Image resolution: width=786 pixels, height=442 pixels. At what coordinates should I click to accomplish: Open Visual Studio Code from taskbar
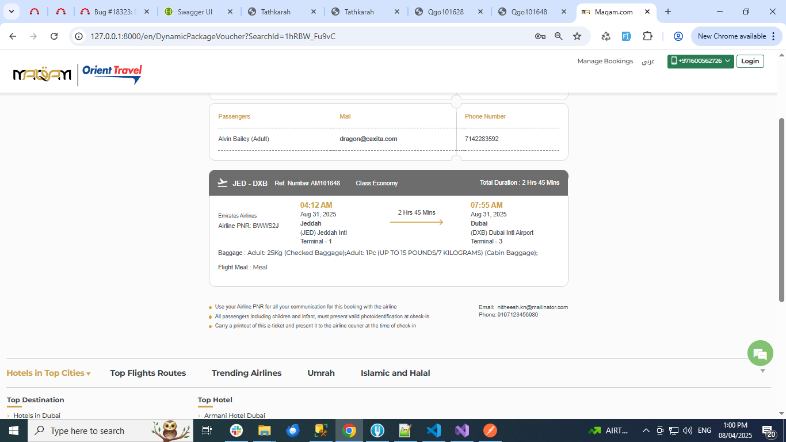[x=433, y=430]
